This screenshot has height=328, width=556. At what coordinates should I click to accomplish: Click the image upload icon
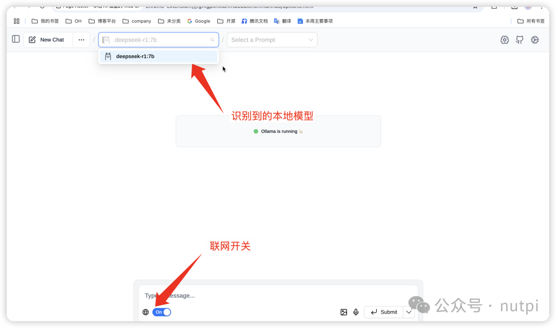(343, 312)
